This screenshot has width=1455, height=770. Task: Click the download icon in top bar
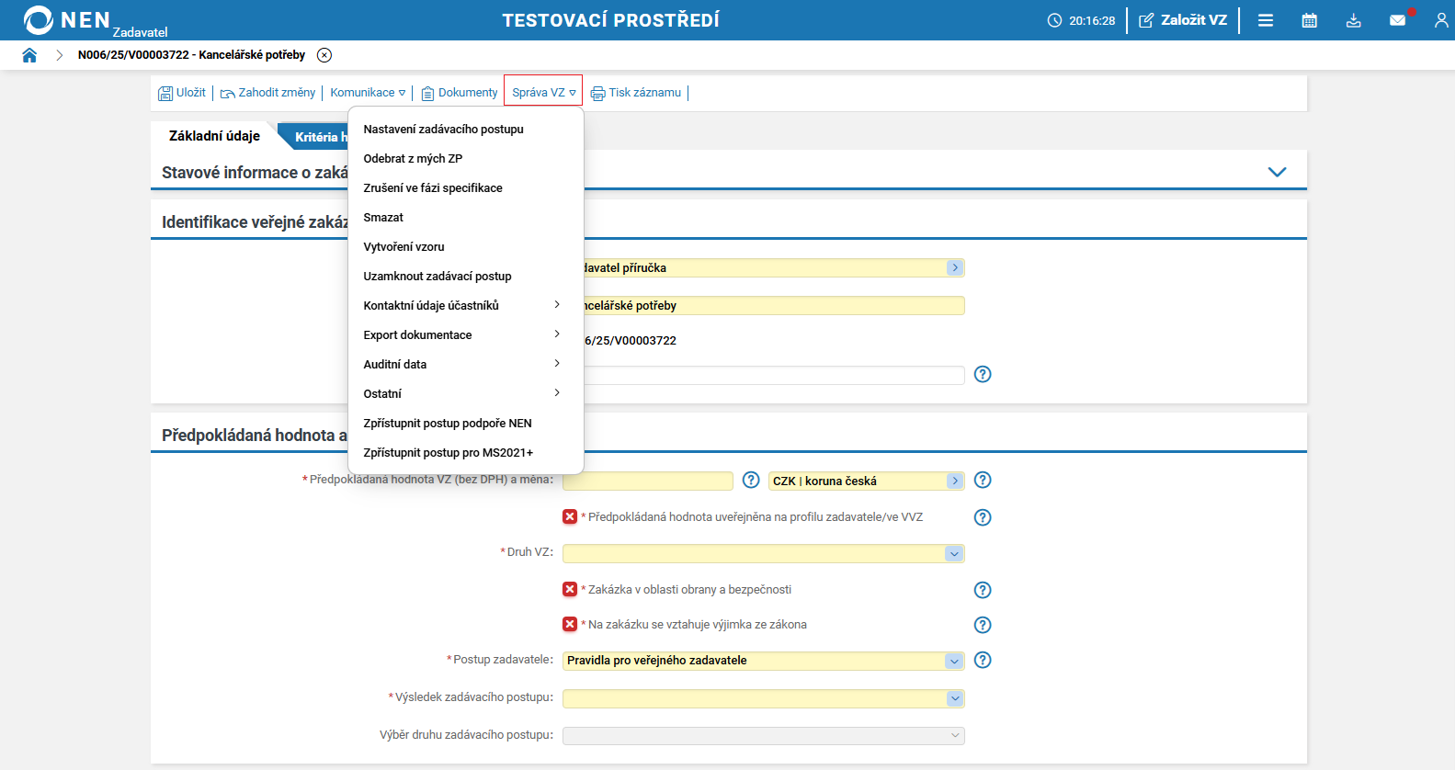point(1353,20)
